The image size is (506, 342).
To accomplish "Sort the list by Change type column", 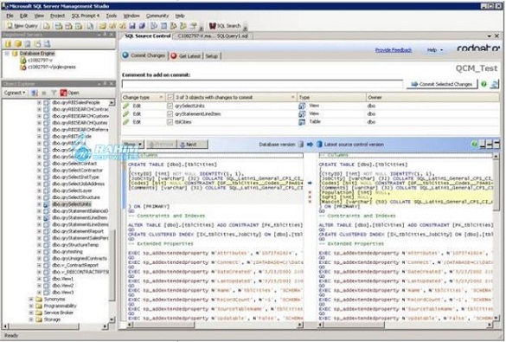I will point(144,97).
